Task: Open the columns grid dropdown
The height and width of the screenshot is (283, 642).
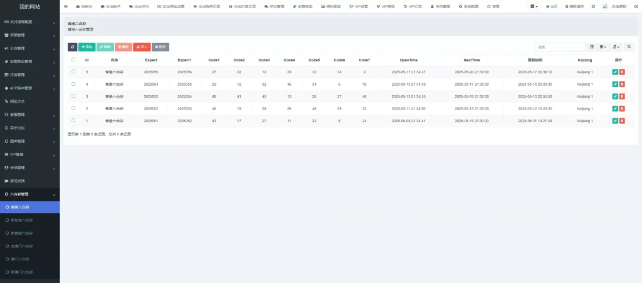Action: [x=603, y=47]
